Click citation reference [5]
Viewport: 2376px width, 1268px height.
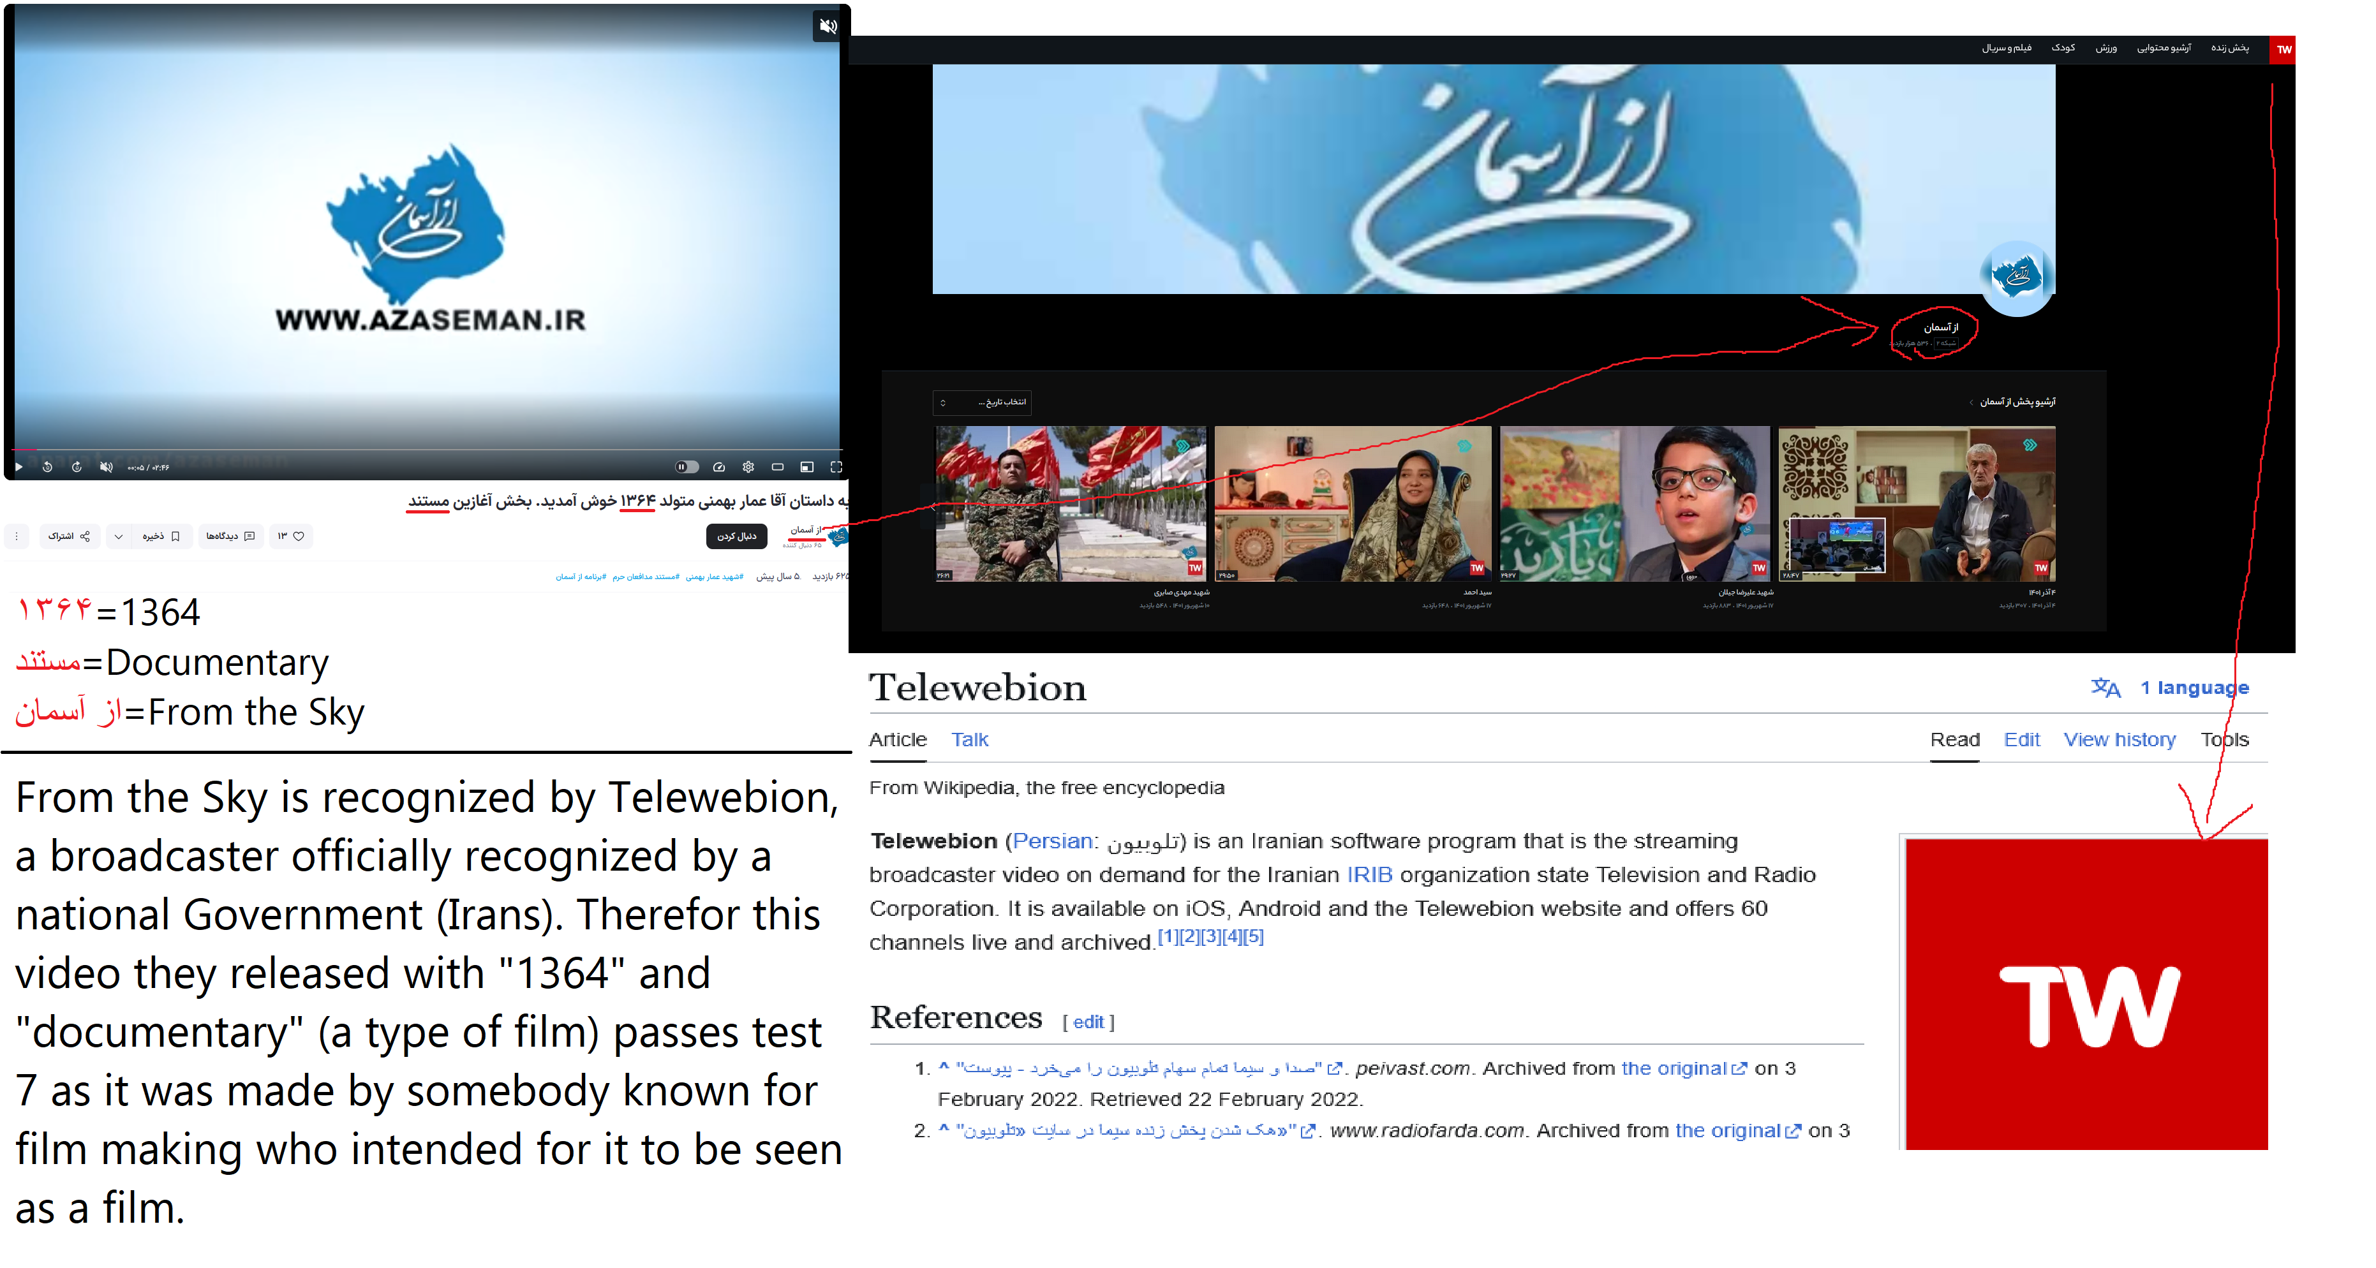click(x=1254, y=936)
